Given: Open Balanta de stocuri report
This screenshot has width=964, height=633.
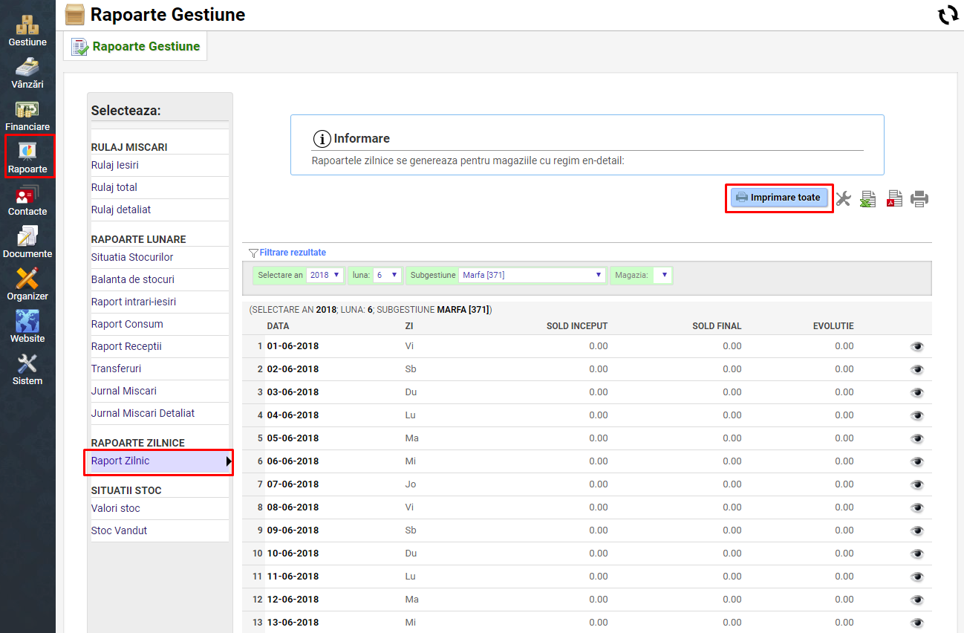Looking at the screenshot, I should point(133,279).
